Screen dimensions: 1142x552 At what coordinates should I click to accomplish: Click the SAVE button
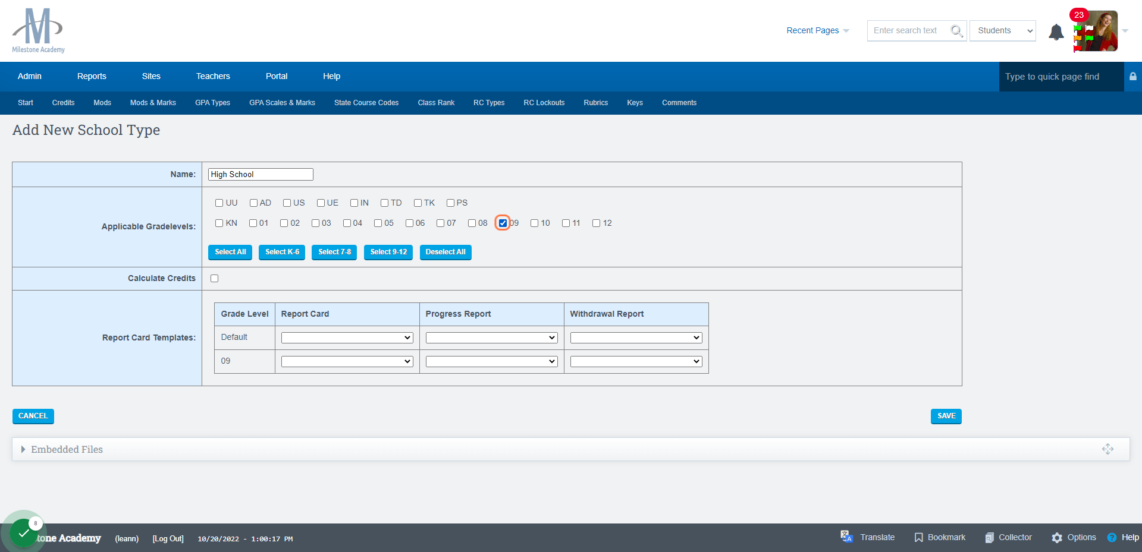coord(946,416)
